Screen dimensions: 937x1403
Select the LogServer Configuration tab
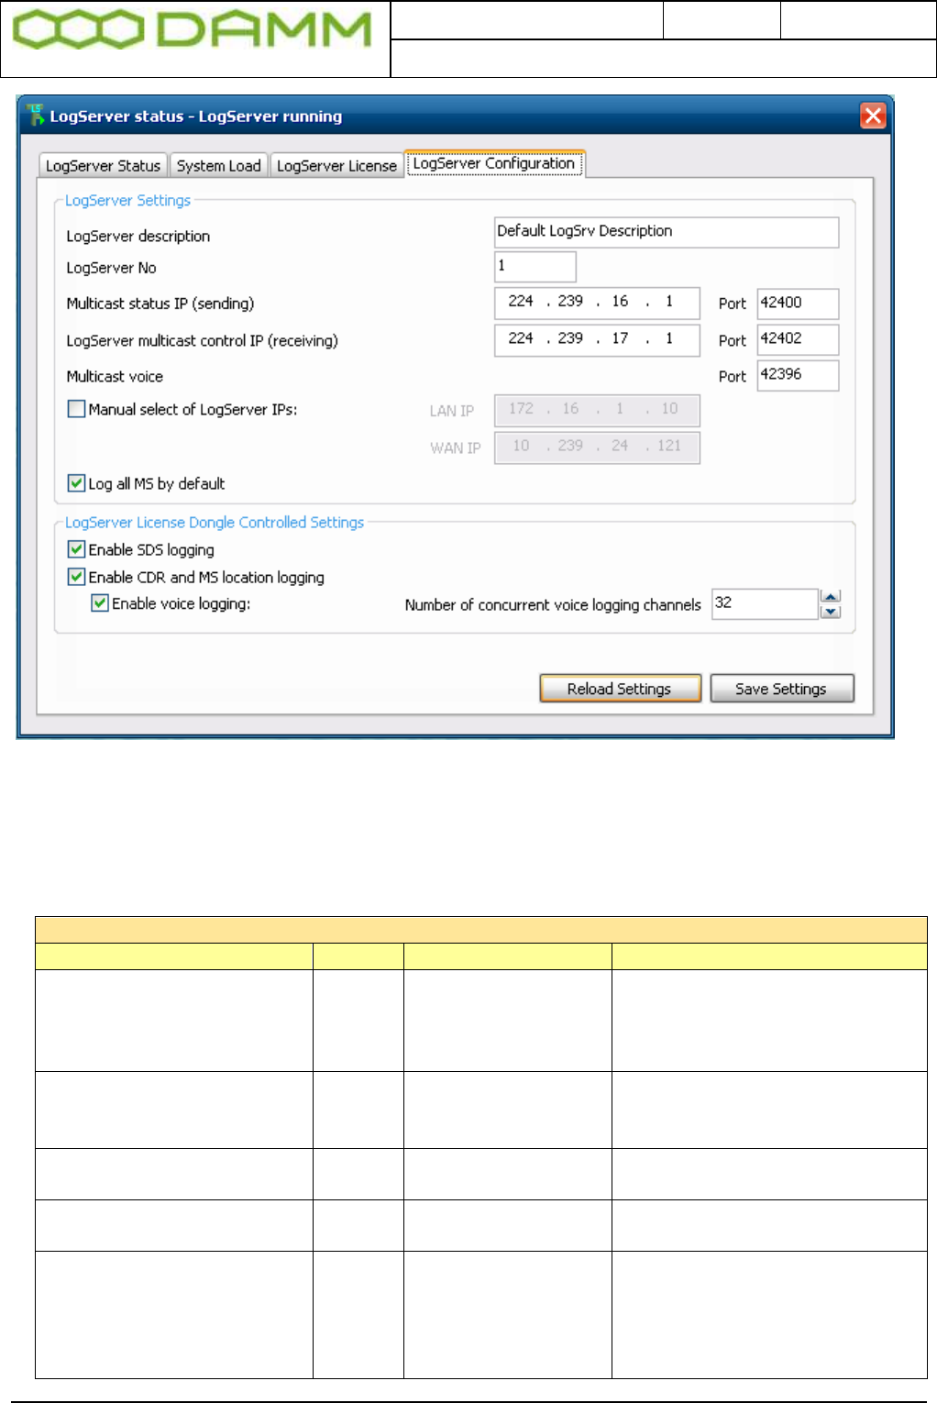(x=494, y=163)
